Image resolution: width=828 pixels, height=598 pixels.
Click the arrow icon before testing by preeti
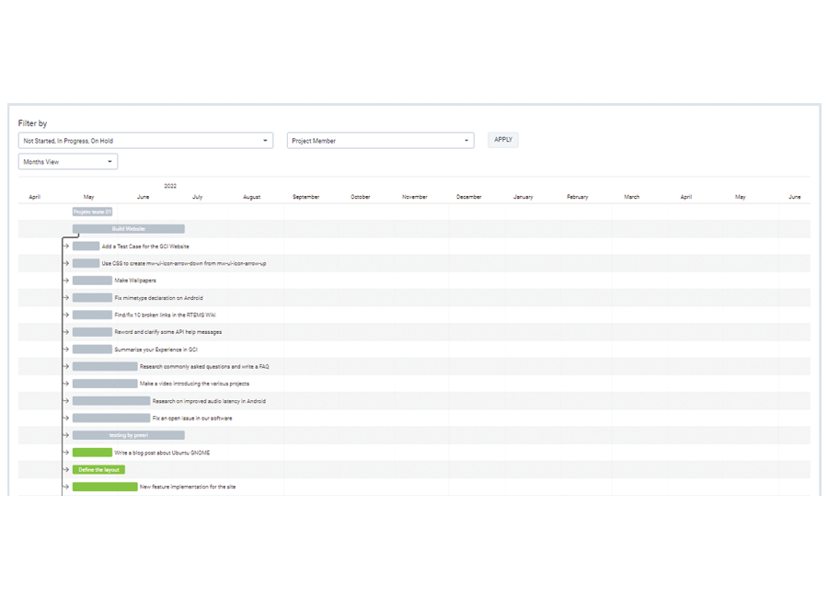tap(66, 435)
